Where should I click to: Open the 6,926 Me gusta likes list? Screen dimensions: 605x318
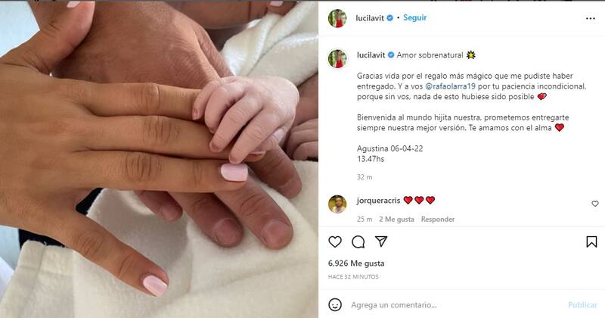356,263
